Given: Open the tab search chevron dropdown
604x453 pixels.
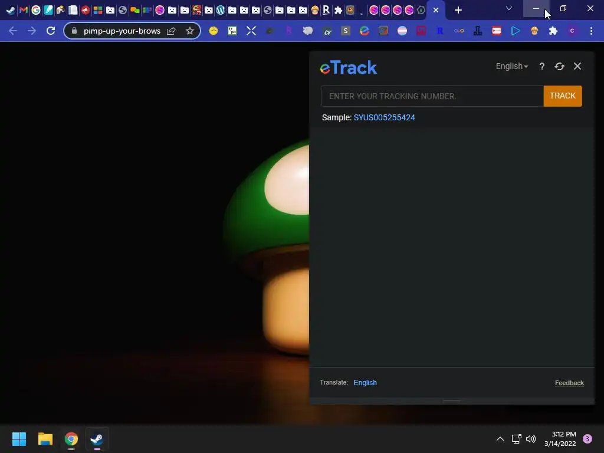Looking at the screenshot, I should click(509, 8).
